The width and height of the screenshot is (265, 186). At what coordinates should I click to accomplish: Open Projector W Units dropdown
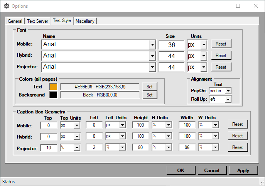(215, 147)
